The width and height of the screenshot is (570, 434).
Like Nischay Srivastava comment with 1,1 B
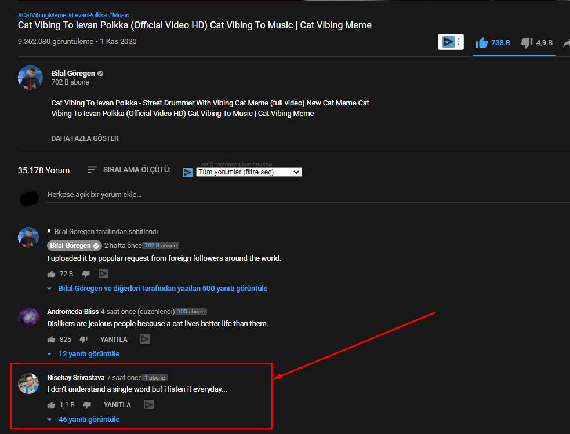tap(51, 405)
